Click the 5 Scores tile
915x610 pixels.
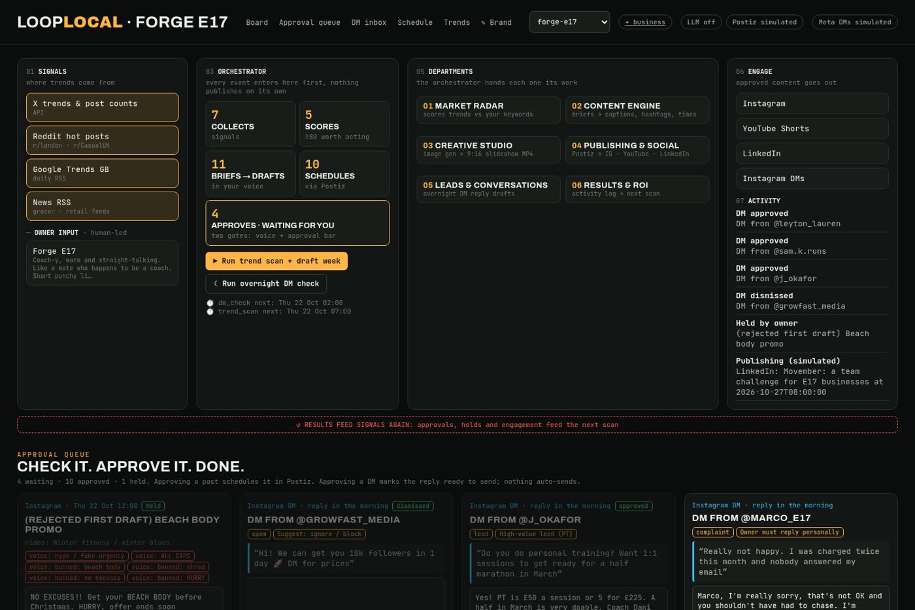tap(344, 124)
